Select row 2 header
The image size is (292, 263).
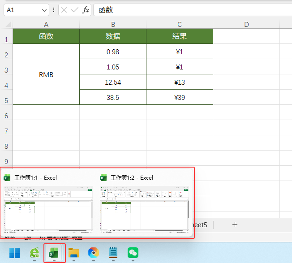[x=6, y=52]
